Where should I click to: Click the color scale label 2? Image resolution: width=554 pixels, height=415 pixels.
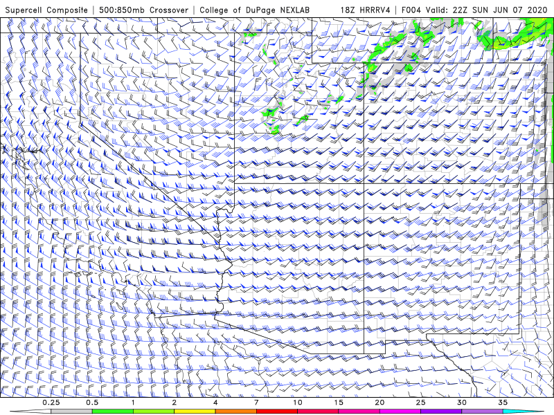175,403
